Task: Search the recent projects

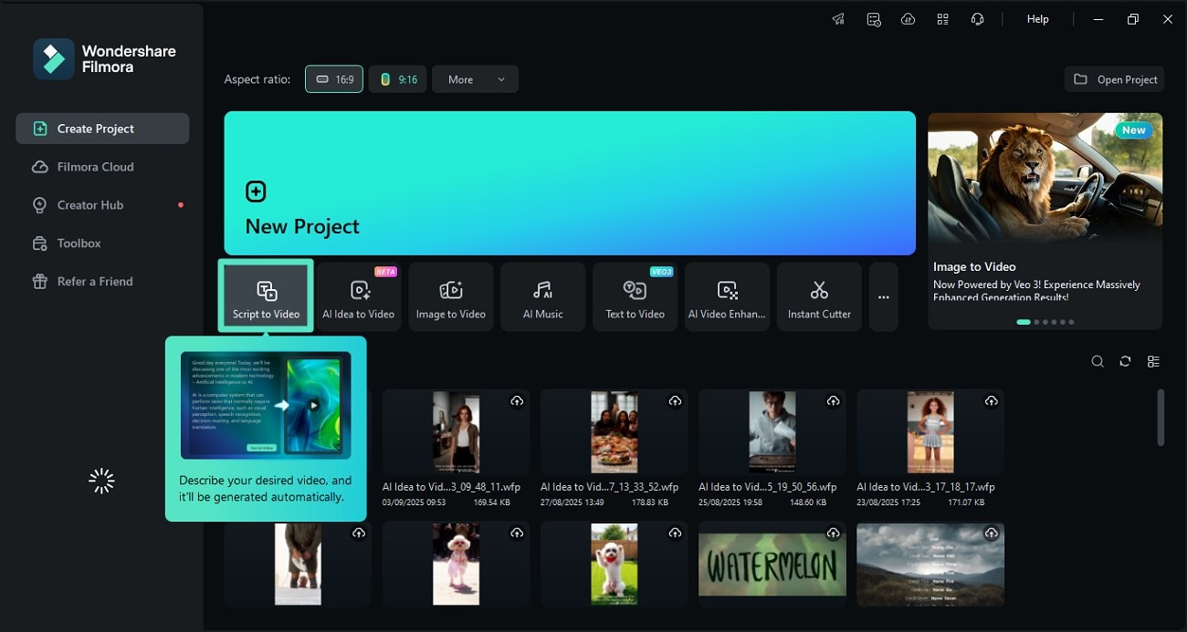Action: 1098,361
